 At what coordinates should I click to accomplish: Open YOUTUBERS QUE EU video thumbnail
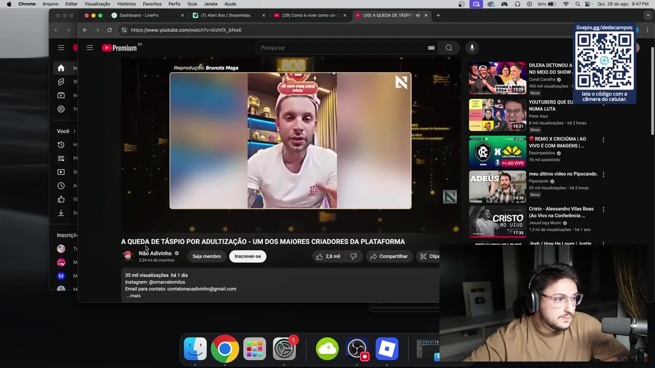(497, 115)
